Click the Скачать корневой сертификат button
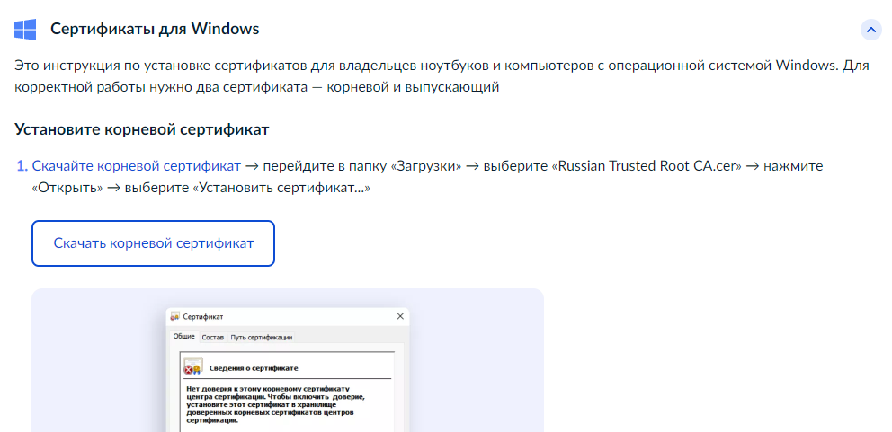The width and height of the screenshot is (892, 432). pos(153,243)
